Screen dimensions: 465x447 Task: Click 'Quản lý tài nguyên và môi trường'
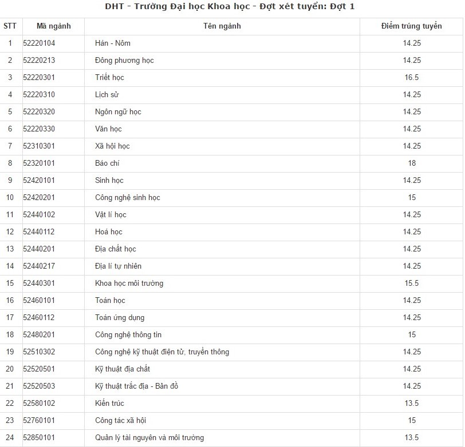[149, 438]
